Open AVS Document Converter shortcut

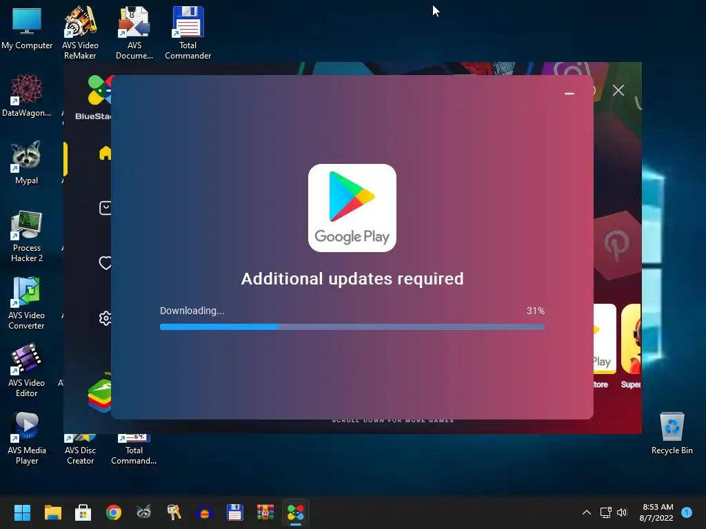134,33
